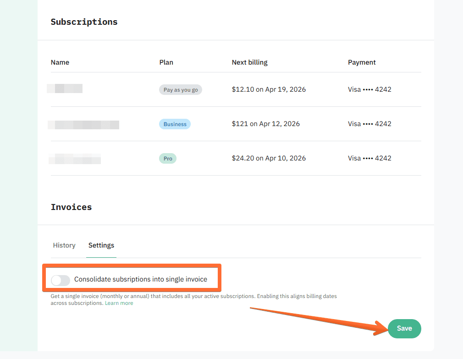Viewport: 463px width, 359px height.
Task: Click the Visa card for the Pro subscription
Action: 369,158
